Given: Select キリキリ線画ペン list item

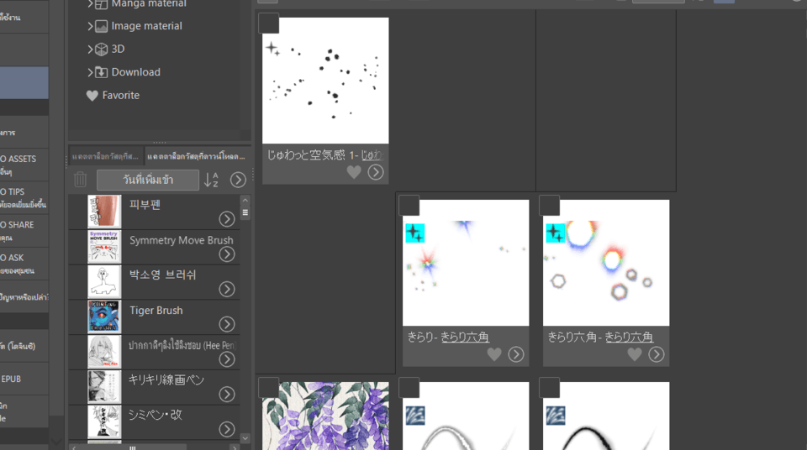Looking at the screenshot, I should coord(155,387).
